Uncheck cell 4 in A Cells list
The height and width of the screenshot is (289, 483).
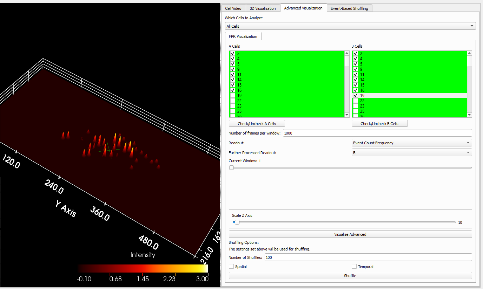(x=233, y=59)
